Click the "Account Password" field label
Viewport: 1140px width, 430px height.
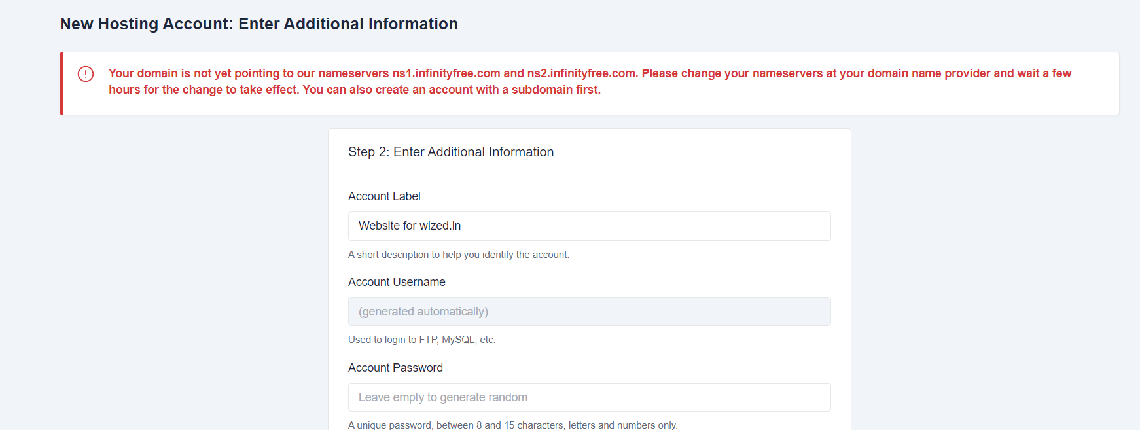[x=395, y=368]
